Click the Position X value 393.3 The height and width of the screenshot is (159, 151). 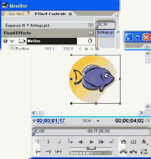click(x=49, y=49)
